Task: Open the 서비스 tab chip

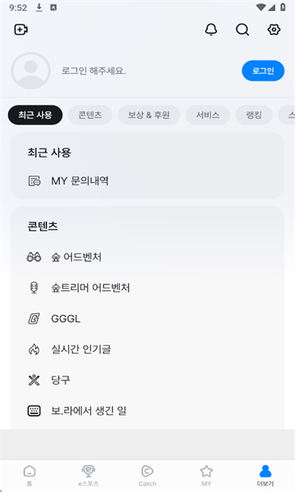Action: coord(208,115)
